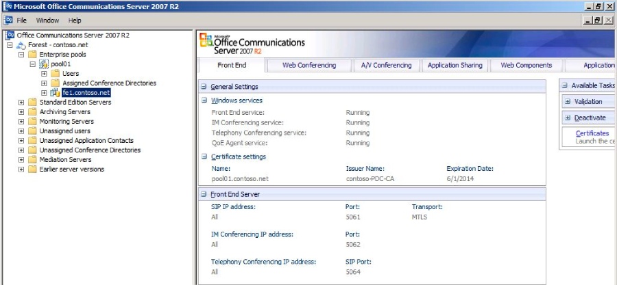Screen dimensions: 617x285
Task: Collapse the pool01 tree node
Action: (x=33, y=64)
